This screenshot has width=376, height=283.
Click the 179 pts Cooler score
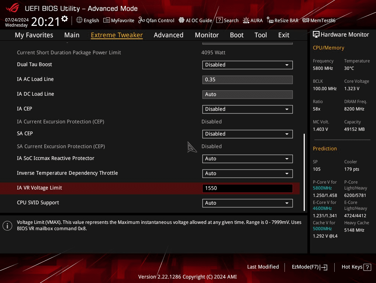352,169
